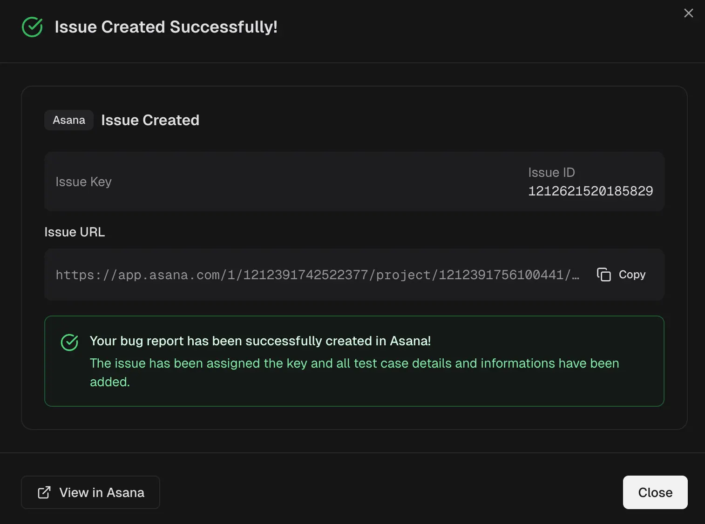This screenshot has height=524, width=705.
Task: Click the checkmark icon inside the green message box
Action: [x=69, y=342]
